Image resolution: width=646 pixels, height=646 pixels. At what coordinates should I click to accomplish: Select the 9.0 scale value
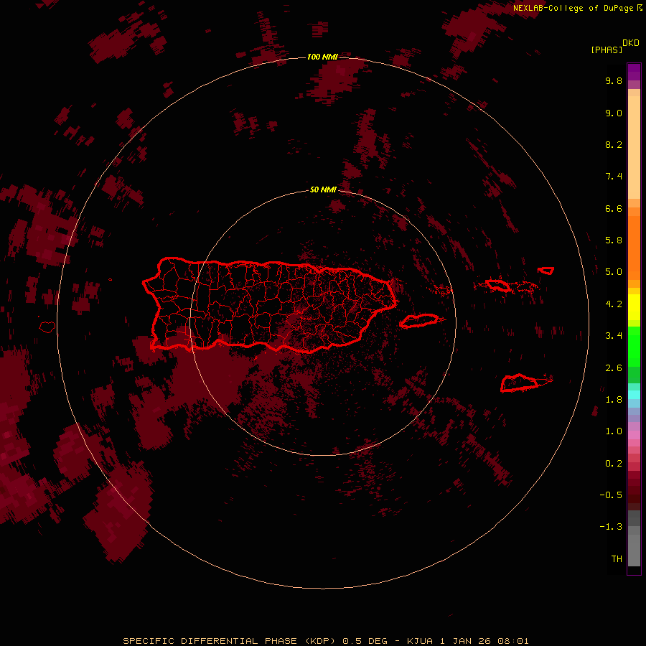[614, 113]
